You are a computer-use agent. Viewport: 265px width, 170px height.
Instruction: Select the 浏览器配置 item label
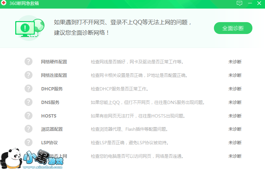coord(52,129)
